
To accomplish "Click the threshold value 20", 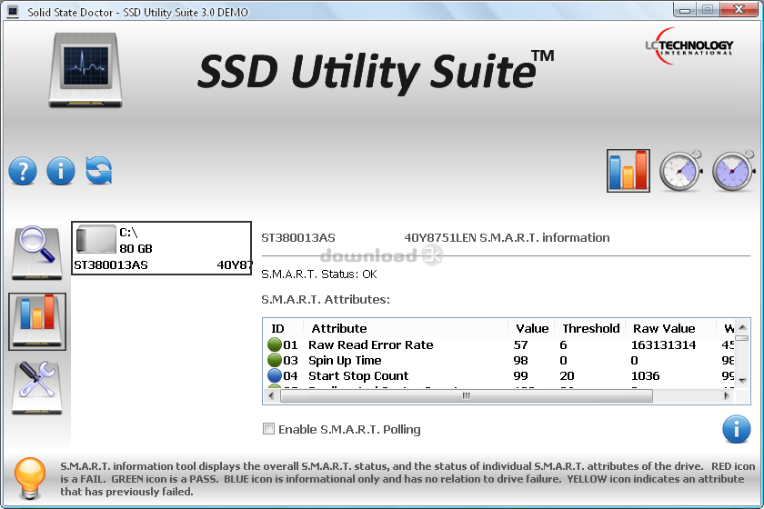I will [567, 376].
